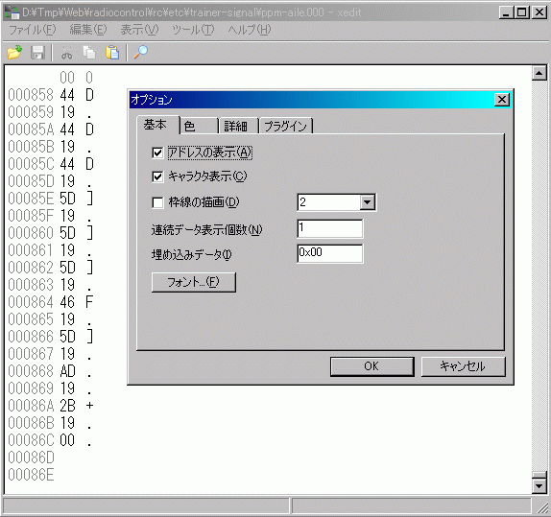Switch to the 色 tab
551x517 pixels.
[199, 126]
